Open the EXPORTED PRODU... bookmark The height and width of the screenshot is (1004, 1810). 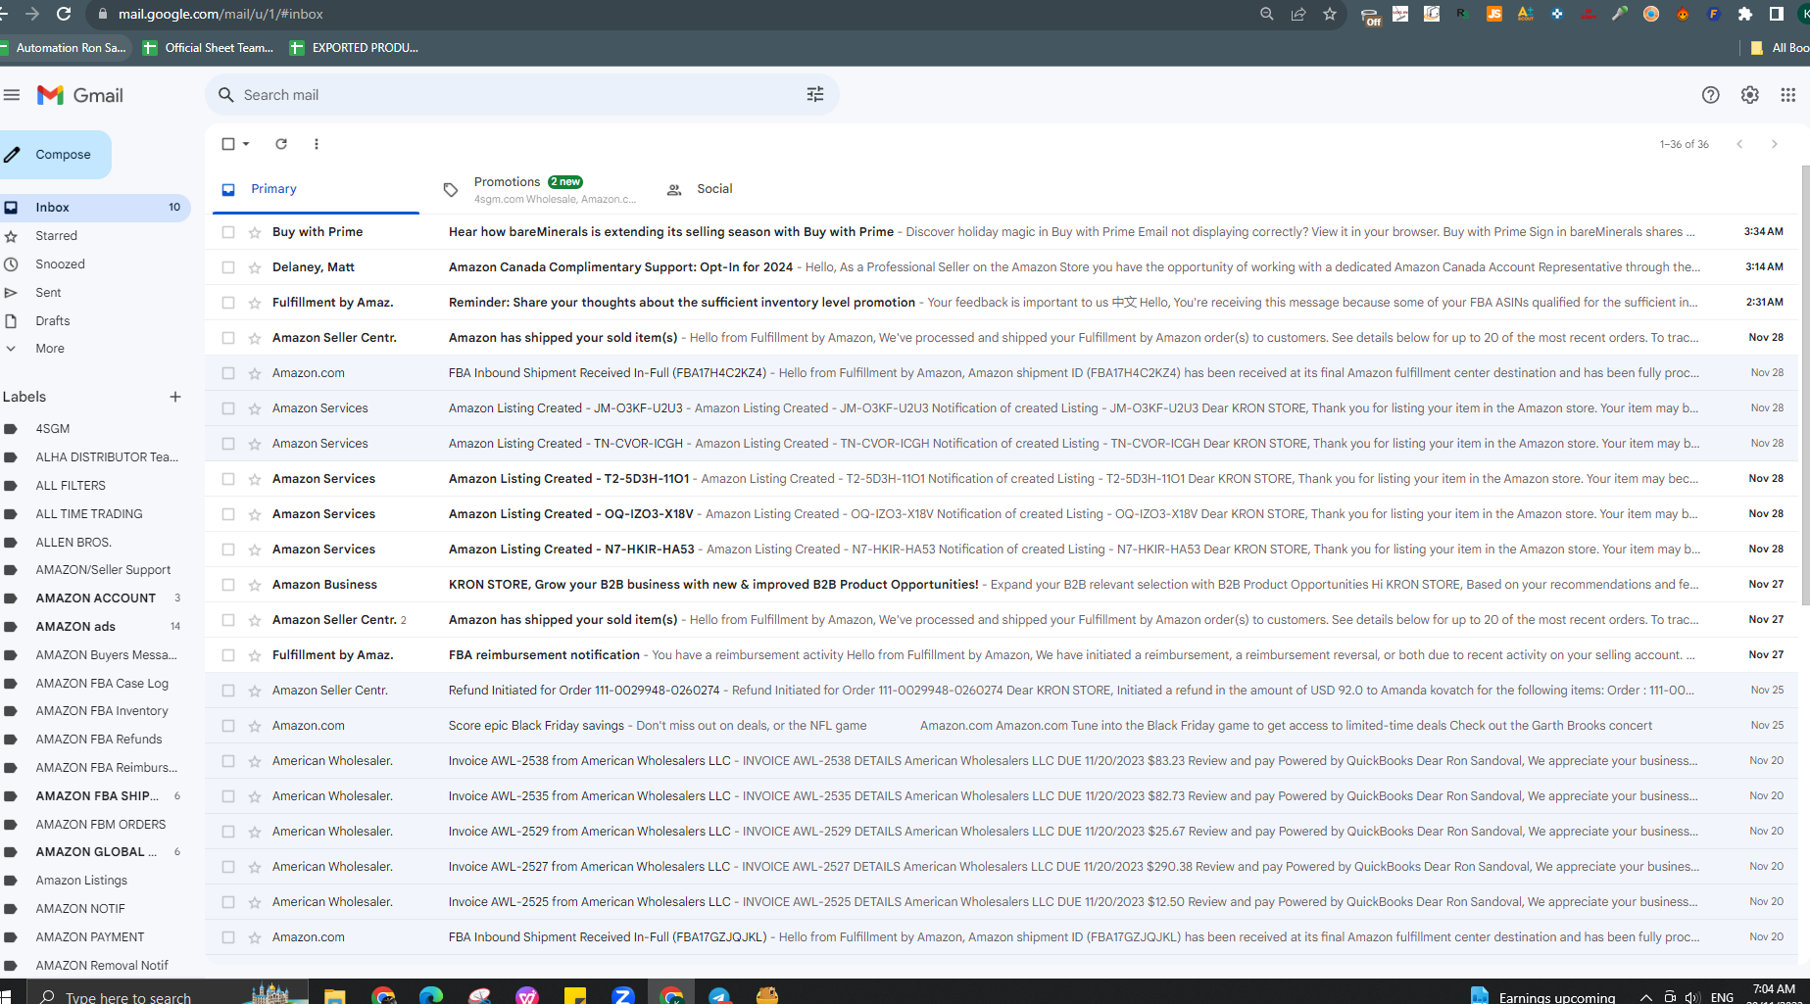[354, 48]
